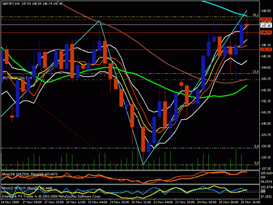Click the red 145.78 price level tag
273x205 pixels.
266,49
